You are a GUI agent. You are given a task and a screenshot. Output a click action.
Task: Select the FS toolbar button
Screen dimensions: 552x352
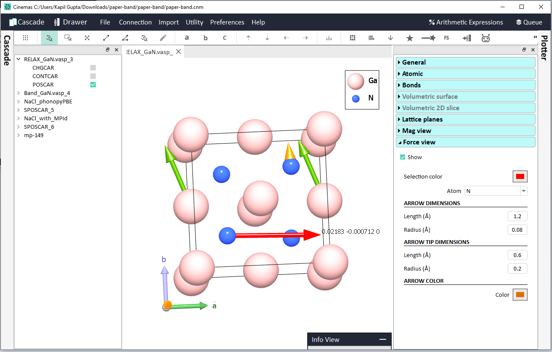[446, 38]
